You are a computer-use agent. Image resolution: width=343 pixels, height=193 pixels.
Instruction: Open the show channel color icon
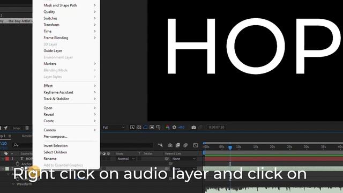coord(168,127)
